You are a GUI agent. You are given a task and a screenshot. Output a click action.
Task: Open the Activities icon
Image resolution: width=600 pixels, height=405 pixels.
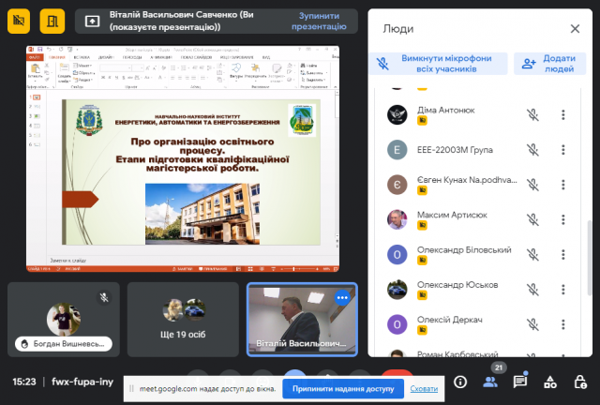[x=550, y=382]
